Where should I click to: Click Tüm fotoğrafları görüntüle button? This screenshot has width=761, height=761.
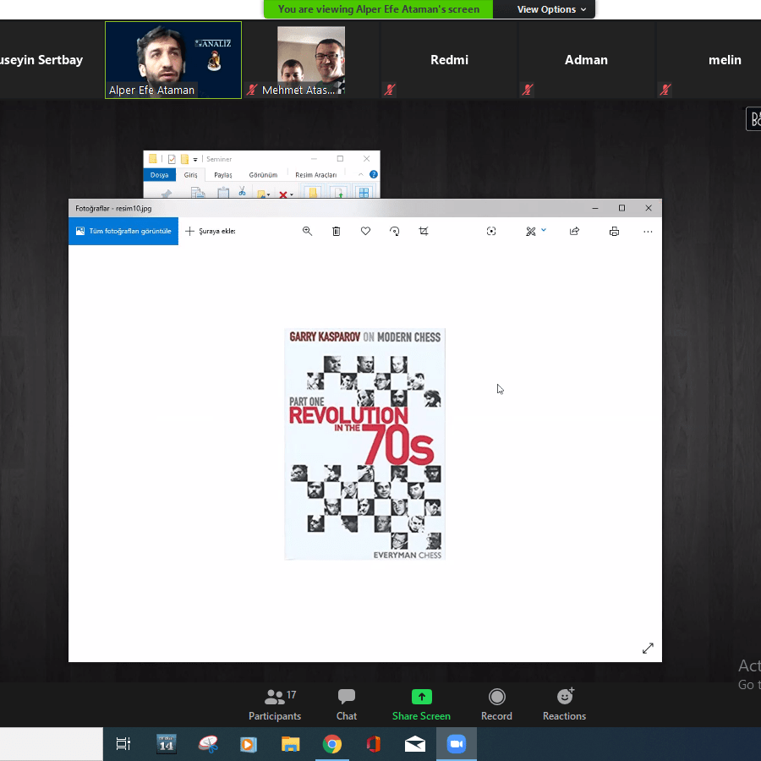pyautogui.click(x=123, y=231)
